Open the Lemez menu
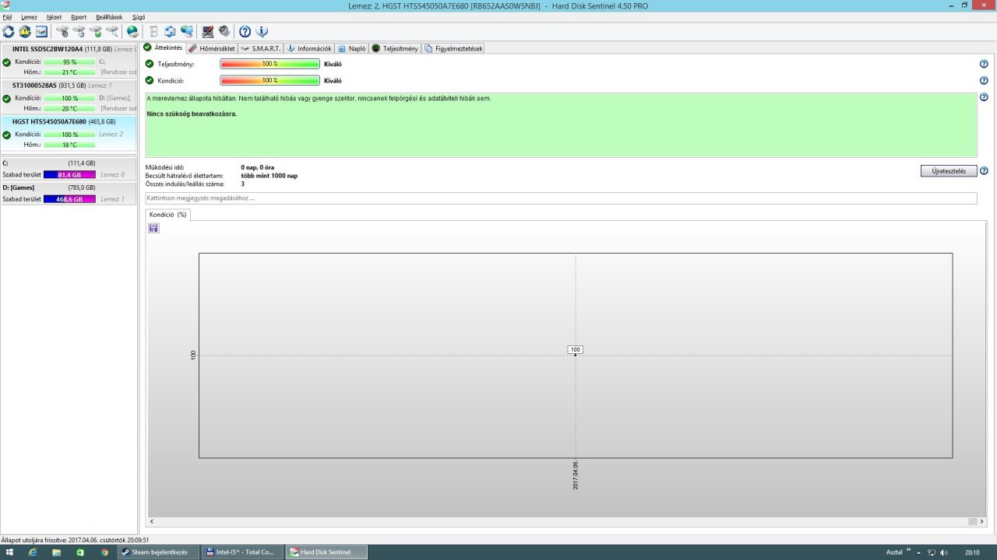The image size is (997, 560). pos(29,17)
